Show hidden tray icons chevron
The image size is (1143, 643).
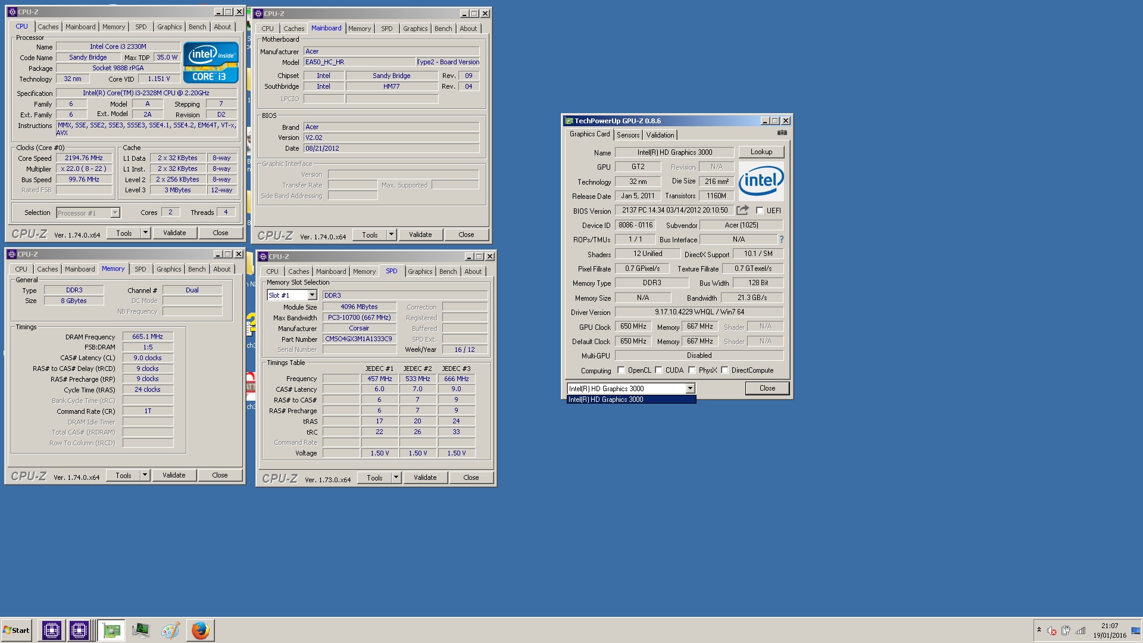(x=1039, y=630)
